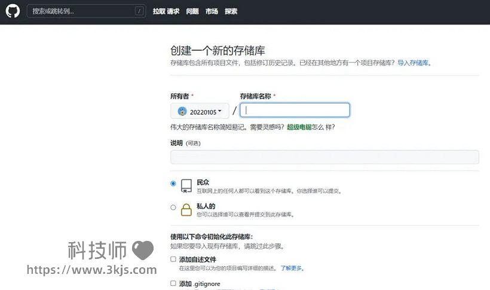The width and height of the screenshot is (490, 290).
Task: Click the 说明 description input field
Action: point(324,157)
